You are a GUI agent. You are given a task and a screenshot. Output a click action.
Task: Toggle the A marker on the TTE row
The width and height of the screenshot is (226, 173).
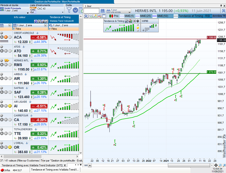(x=2, y=133)
